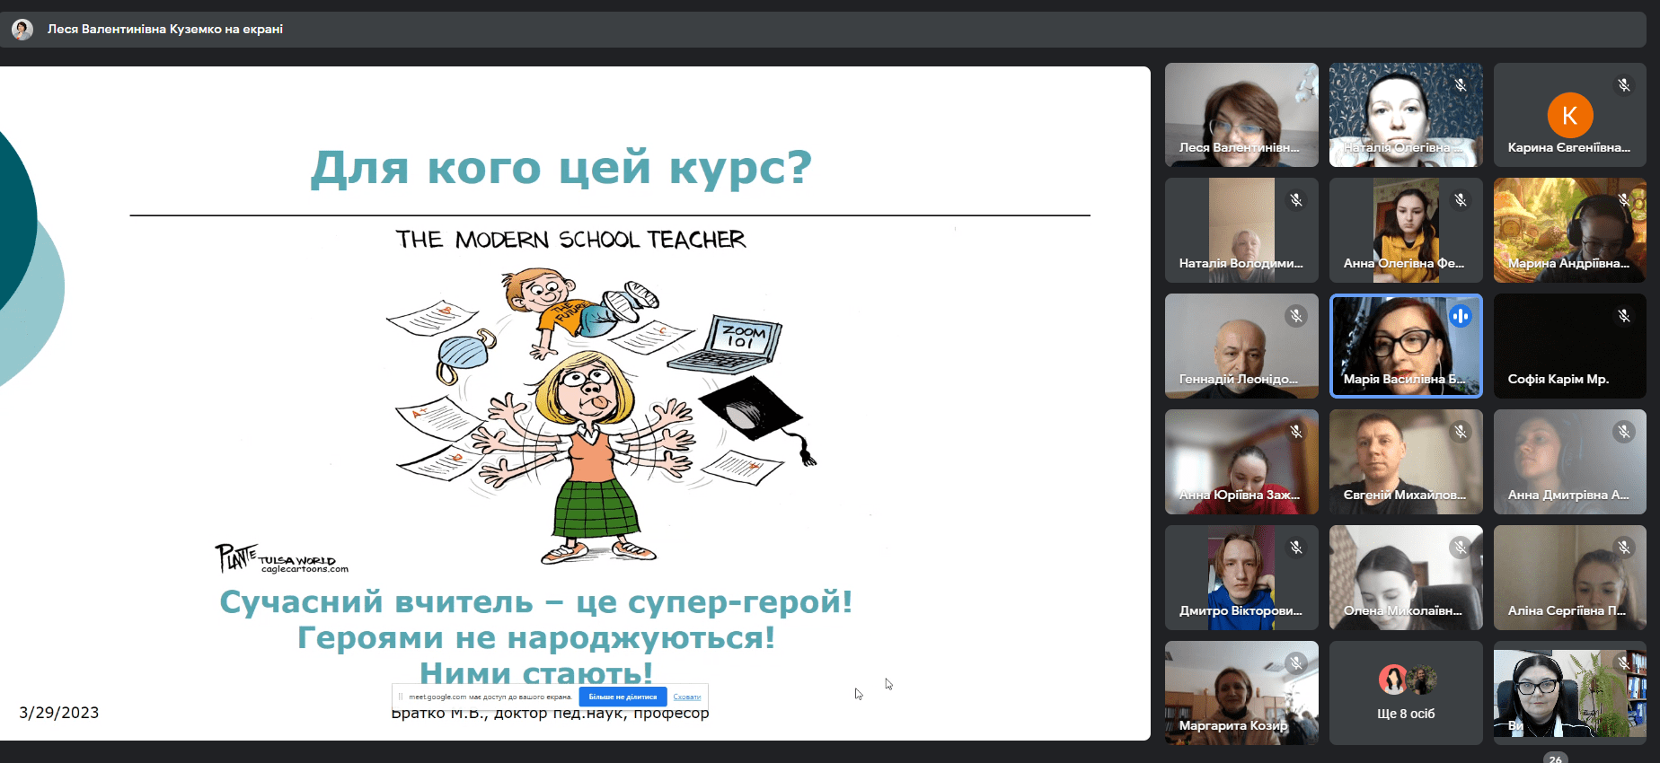This screenshot has width=1660, height=763.
Task: Click muted mic icon on Наталія Олегівна tile
Action: (1461, 85)
